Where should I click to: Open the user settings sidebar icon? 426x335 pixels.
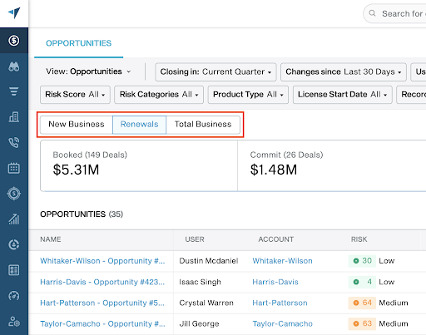point(14,322)
